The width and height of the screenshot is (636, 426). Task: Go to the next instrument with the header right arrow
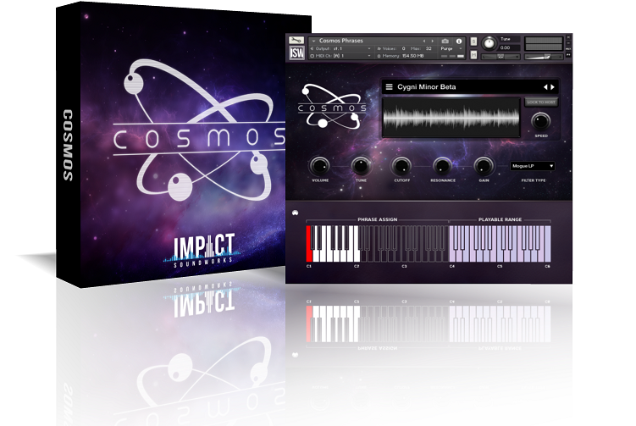point(433,41)
